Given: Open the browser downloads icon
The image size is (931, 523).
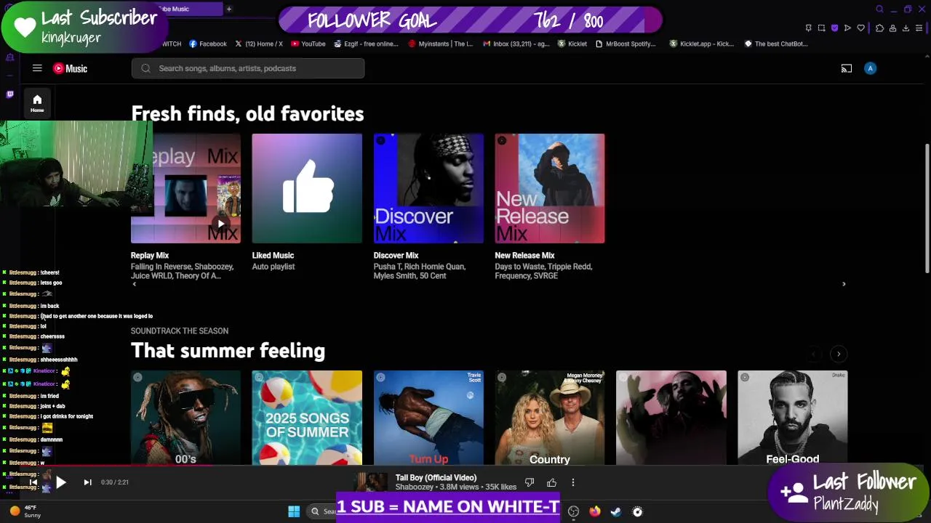Looking at the screenshot, I should (906, 28).
